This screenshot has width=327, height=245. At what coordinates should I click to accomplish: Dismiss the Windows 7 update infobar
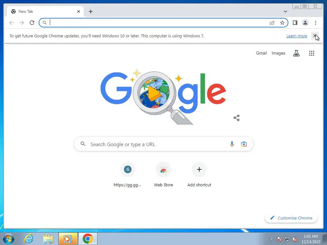point(315,36)
